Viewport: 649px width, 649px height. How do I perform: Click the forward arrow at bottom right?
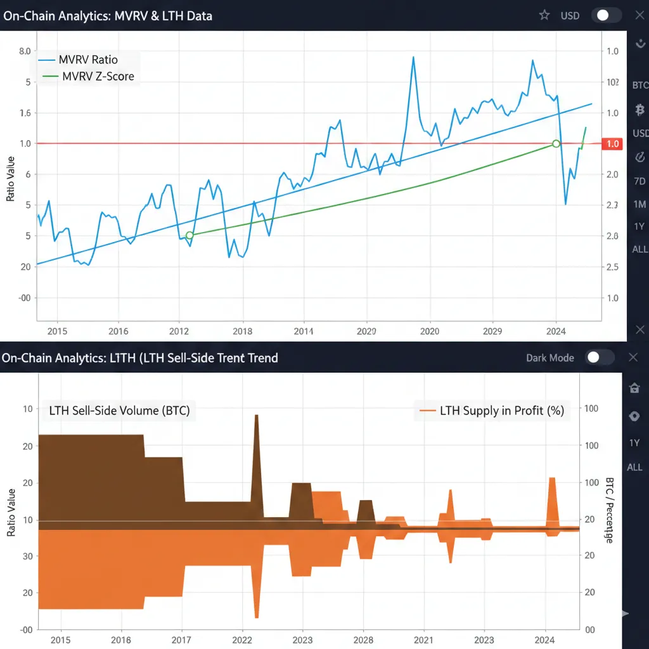coord(624,613)
